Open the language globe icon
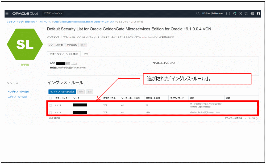 click(252, 13)
